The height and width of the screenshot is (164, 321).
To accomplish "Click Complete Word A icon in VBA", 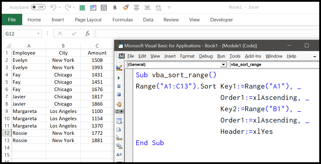I will click(x=119, y=154).
